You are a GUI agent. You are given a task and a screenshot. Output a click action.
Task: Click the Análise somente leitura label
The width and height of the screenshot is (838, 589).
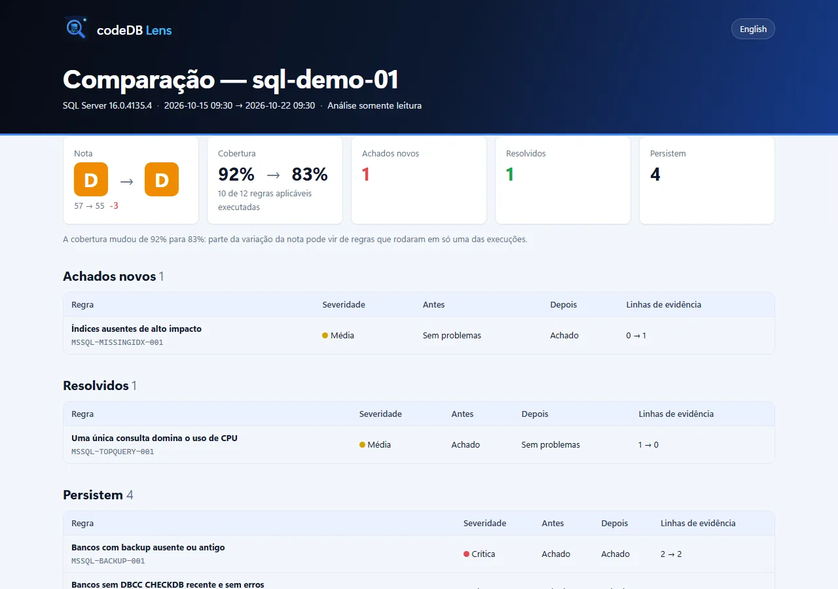tap(374, 105)
